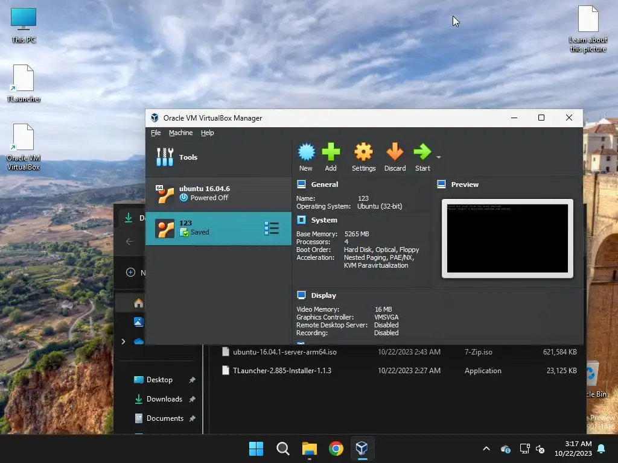Click the Add machine green plus icon

pos(331,157)
